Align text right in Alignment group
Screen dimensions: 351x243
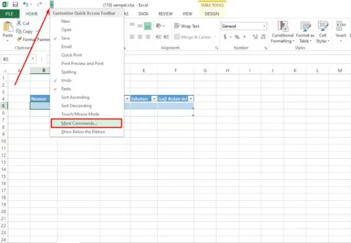[x=147, y=37]
